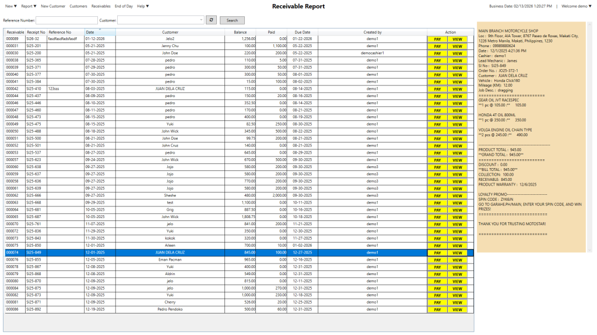Click PAY for receivable 000089
The height and width of the screenshot is (335, 597).
coord(437,38)
